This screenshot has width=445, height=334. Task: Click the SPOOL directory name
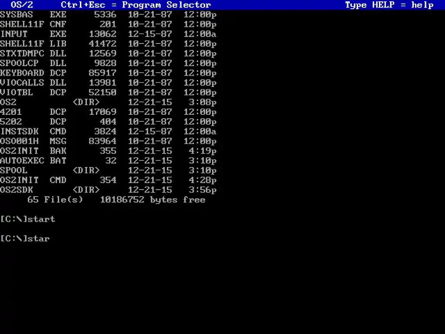click(x=13, y=170)
